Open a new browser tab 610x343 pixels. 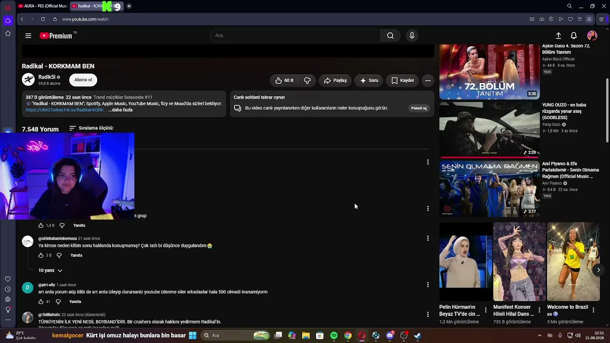tap(129, 6)
